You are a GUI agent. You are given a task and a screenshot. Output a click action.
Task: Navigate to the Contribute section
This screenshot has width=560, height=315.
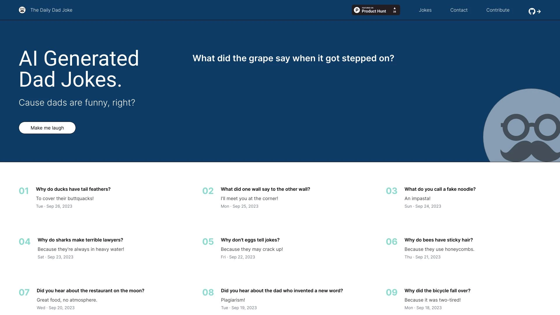[498, 10]
